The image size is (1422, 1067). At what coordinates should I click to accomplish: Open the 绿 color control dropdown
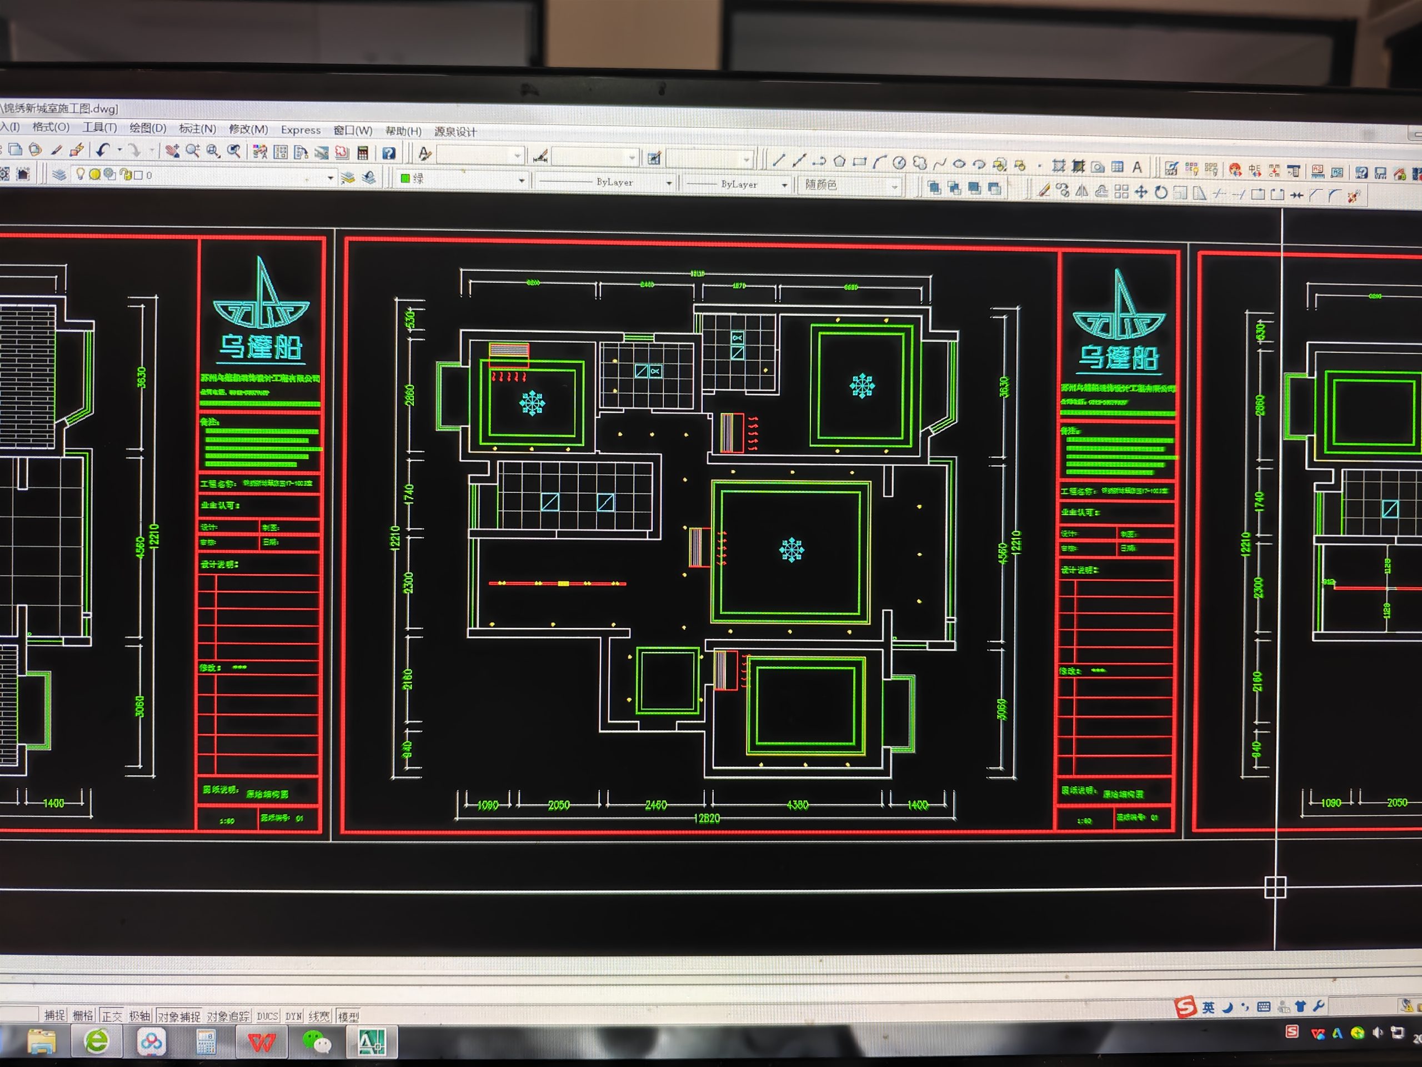point(522,181)
